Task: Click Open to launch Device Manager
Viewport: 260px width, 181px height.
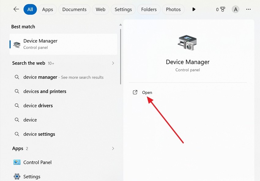Action: [x=147, y=92]
